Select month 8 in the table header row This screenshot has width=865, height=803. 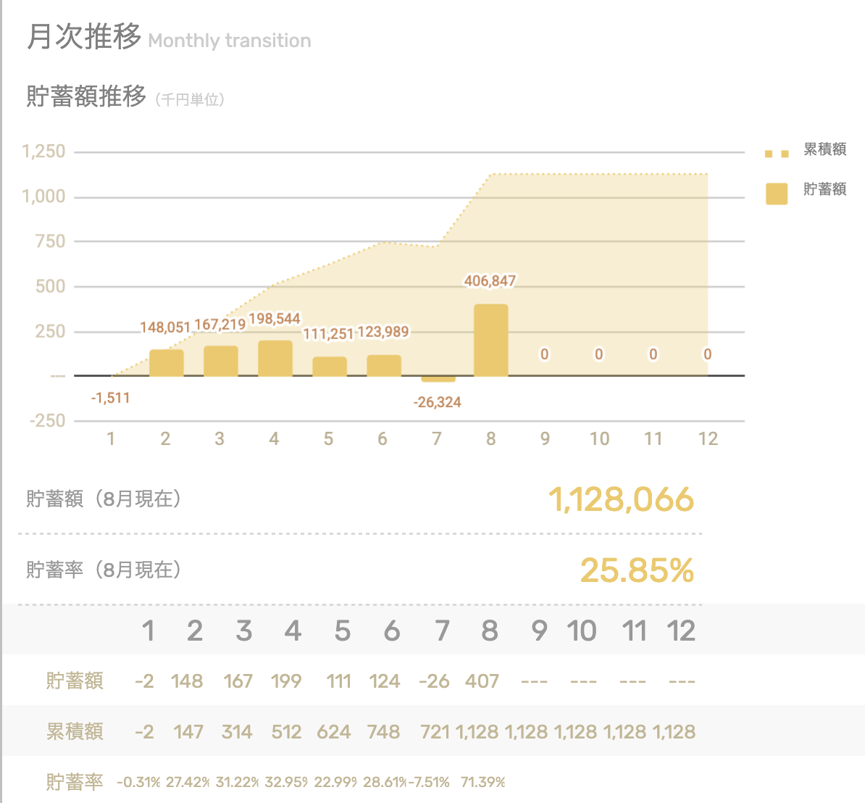[490, 631]
